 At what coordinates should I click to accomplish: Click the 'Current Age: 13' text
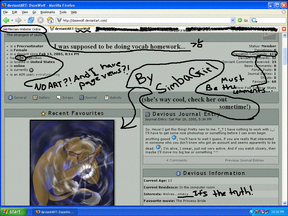pos(158,181)
